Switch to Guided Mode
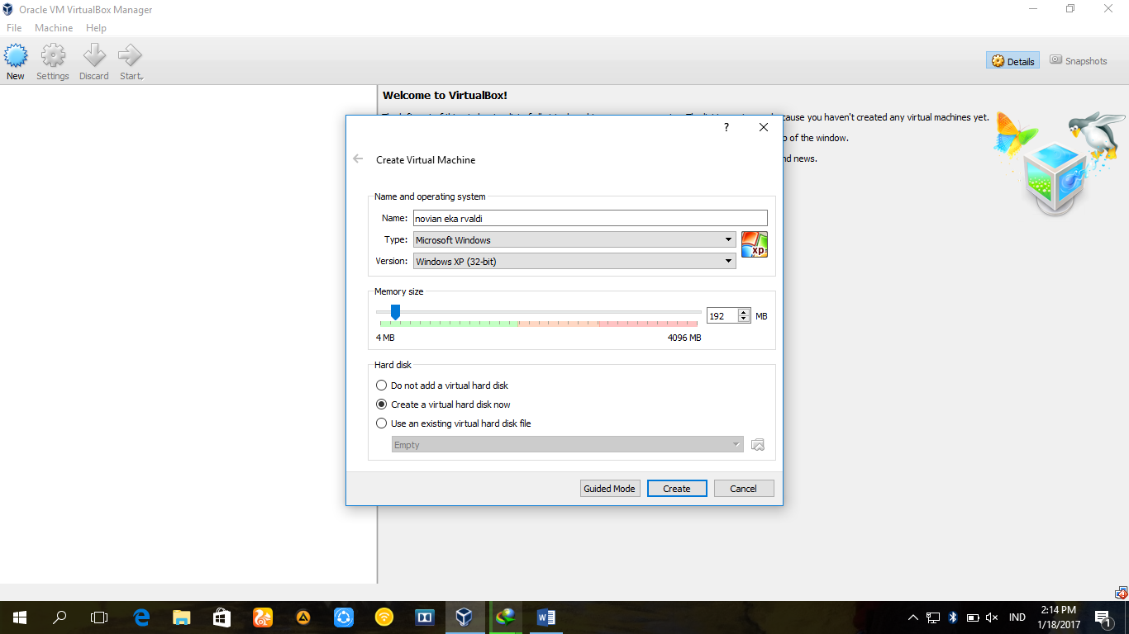1129x634 pixels. click(x=609, y=488)
